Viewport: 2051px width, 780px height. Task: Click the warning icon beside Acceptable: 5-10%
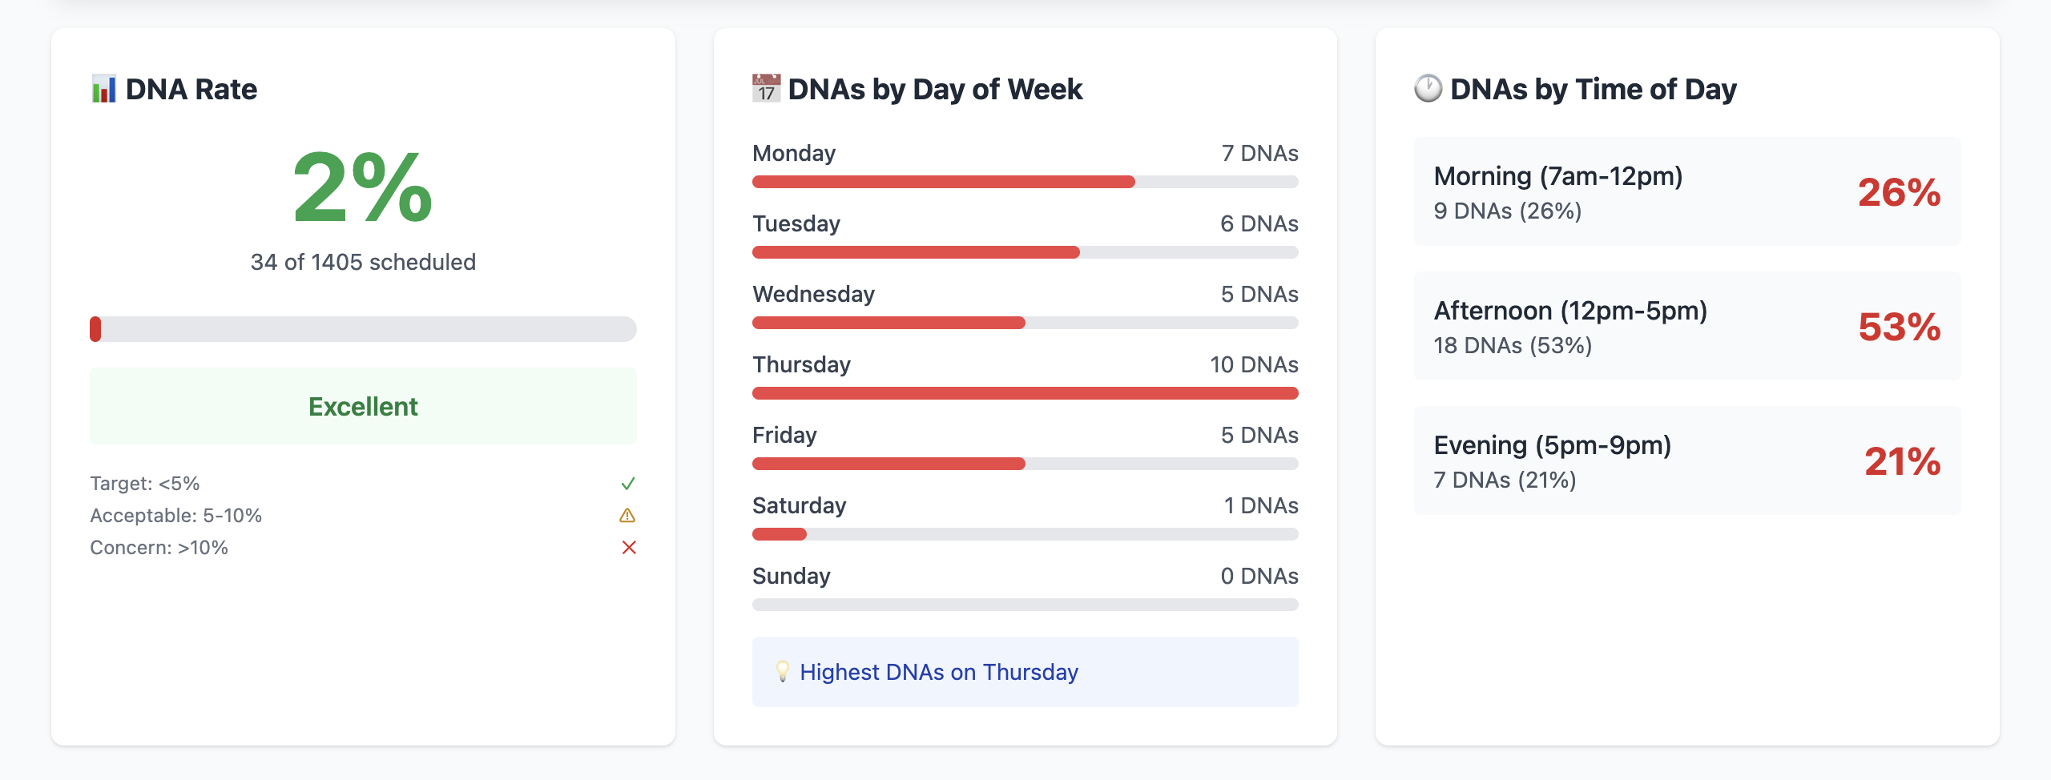coord(629,515)
